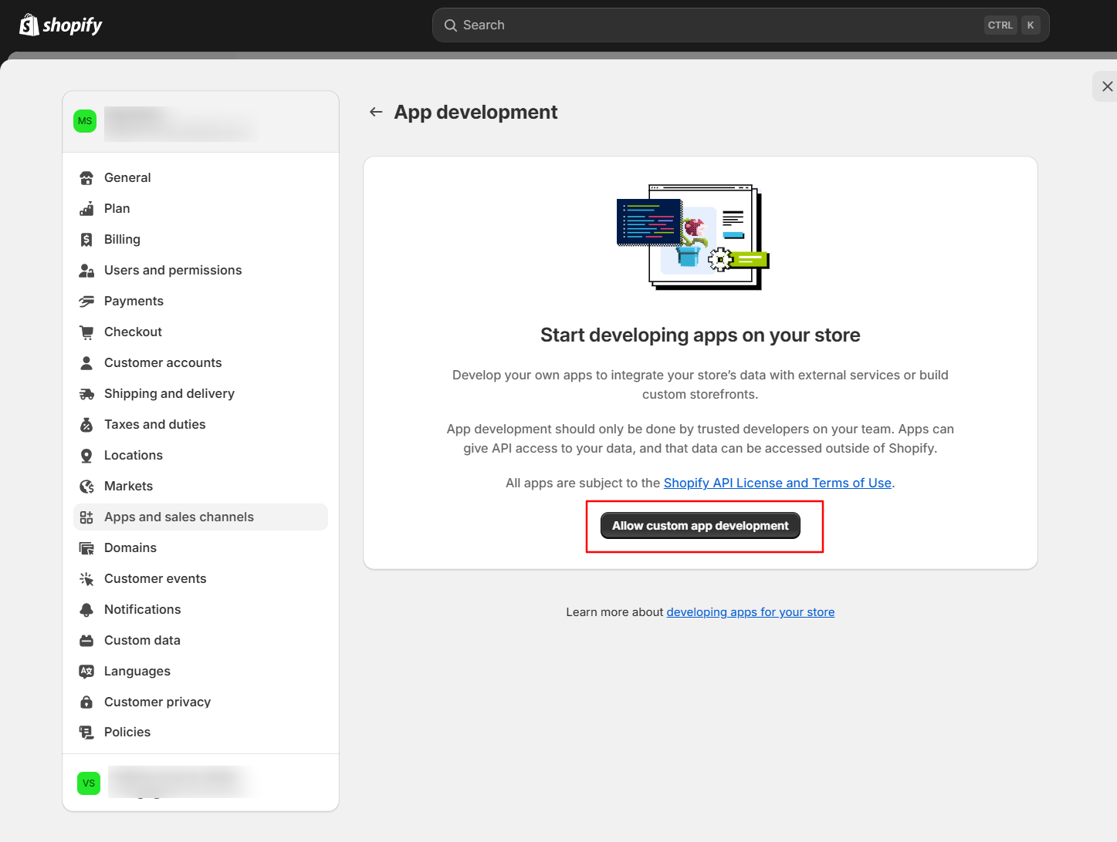The height and width of the screenshot is (842, 1117).
Task: Click the Shopify logo
Action: [x=60, y=25]
